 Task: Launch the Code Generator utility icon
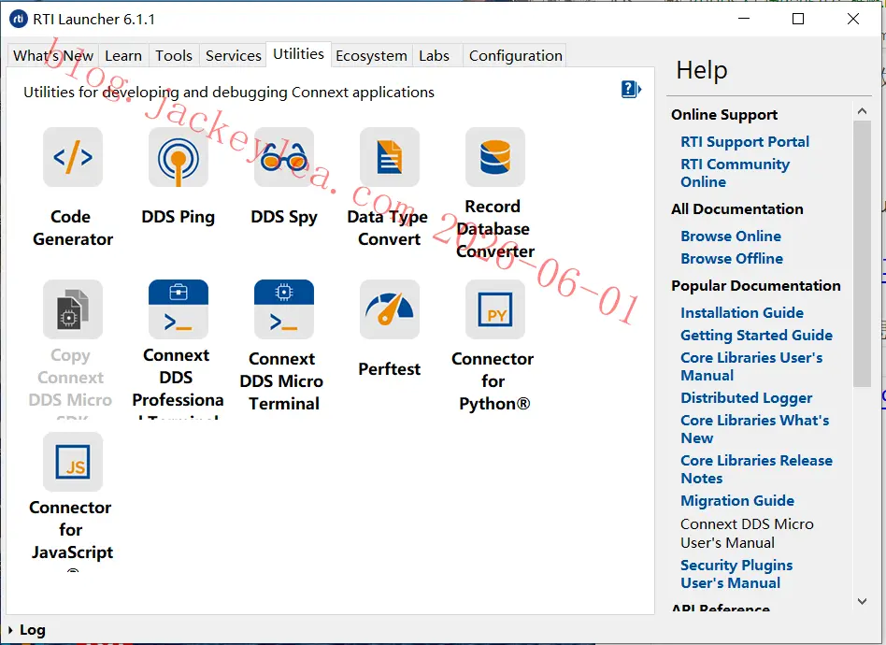(73, 157)
